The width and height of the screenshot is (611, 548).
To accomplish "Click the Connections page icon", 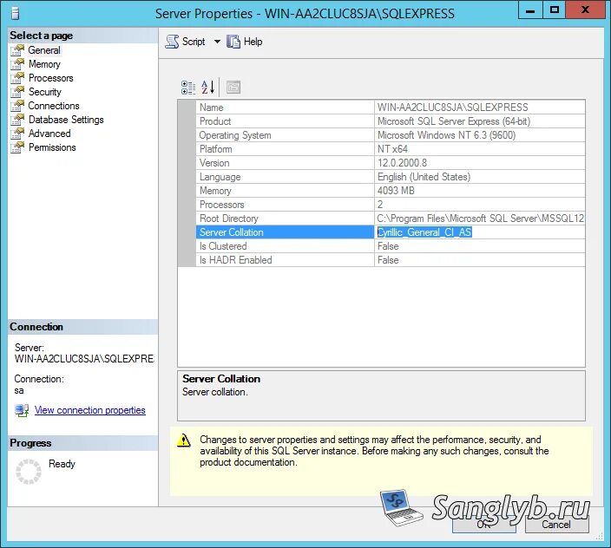I will pos(17,106).
